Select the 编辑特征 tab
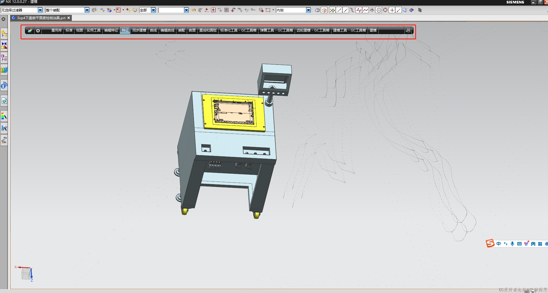The height and width of the screenshot is (293, 548). click(x=111, y=30)
